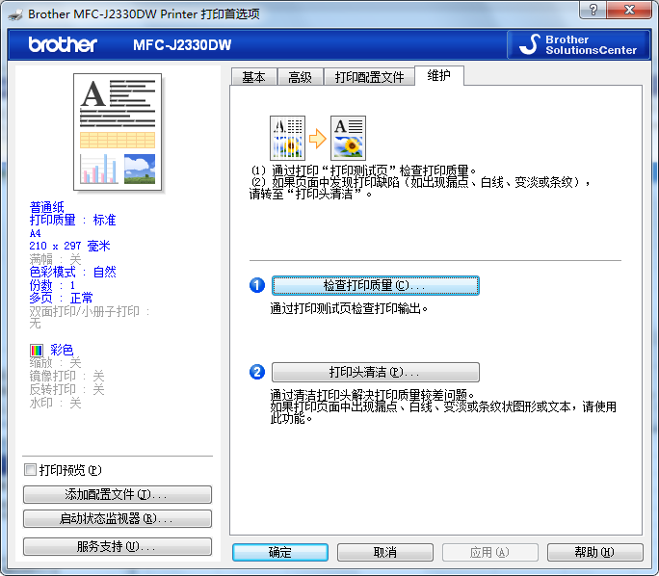Confirm settings with the 确定 button
Viewport: 659px width, 576px height.
280,552
